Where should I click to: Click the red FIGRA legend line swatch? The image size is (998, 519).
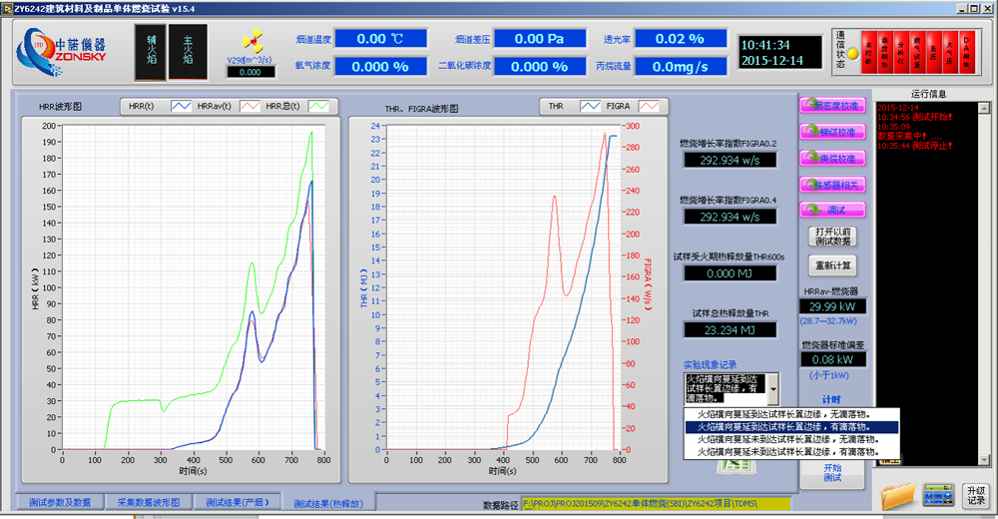(649, 107)
